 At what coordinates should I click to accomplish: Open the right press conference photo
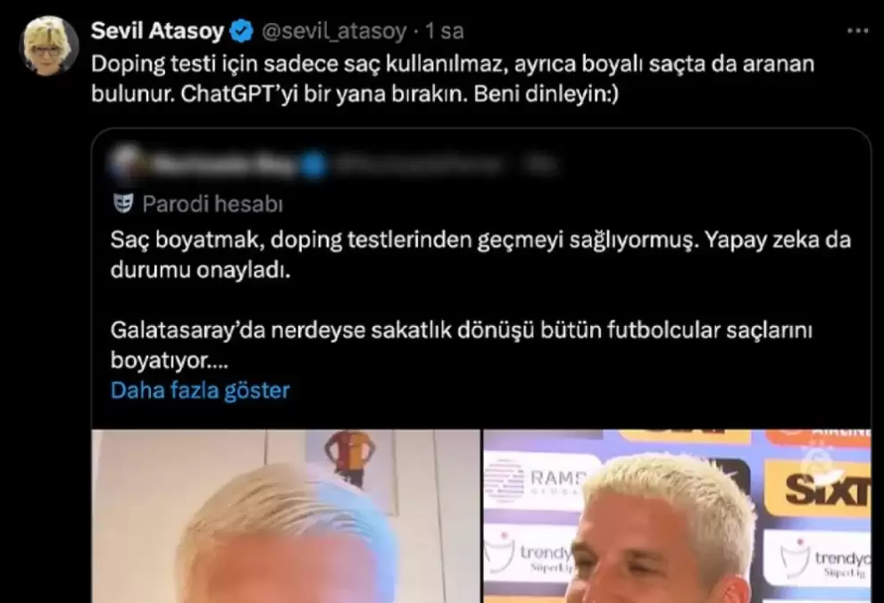677,516
